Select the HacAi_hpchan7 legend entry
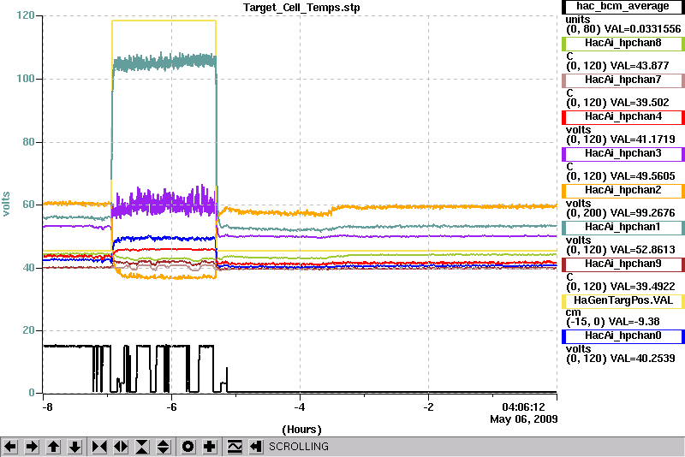This screenshot has width=685, height=457. (x=622, y=80)
